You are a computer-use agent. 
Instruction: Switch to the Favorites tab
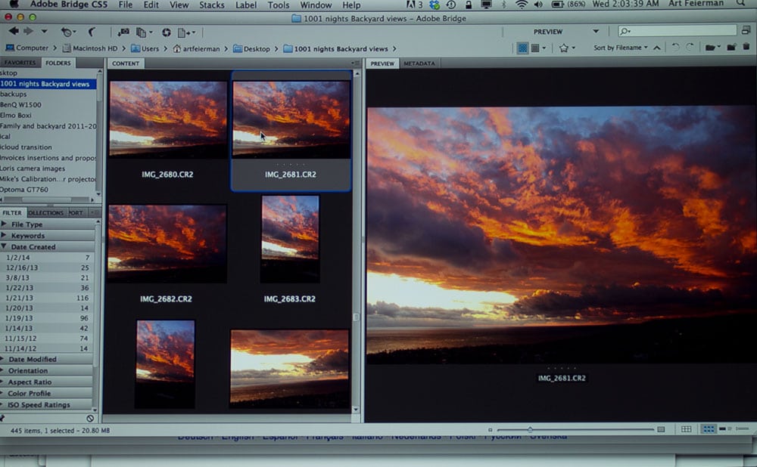(20, 63)
